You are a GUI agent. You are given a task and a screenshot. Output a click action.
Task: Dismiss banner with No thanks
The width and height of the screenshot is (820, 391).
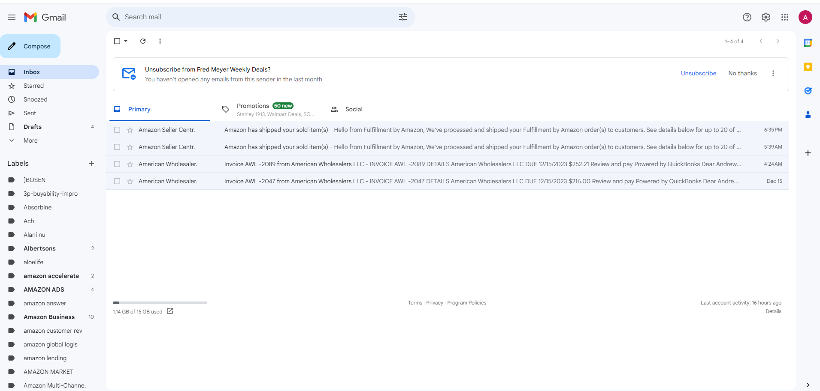click(743, 73)
